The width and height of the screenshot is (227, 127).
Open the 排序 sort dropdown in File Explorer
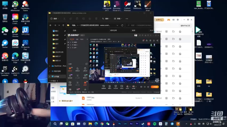point(106,19)
